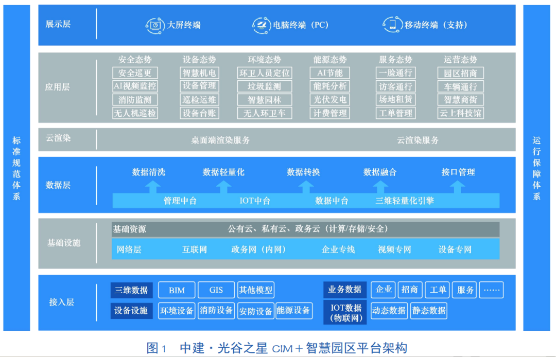This screenshot has width=556, height=357.
Task: Click the 车辆通行 box
Action: [x=460, y=86]
